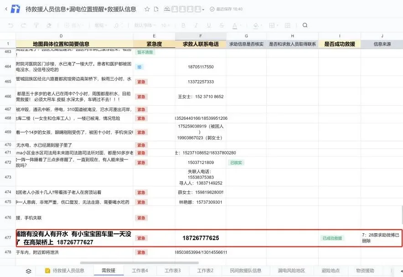
Task: Click the merge cells icon
Action: pyautogui.click(x=287, y=25)
